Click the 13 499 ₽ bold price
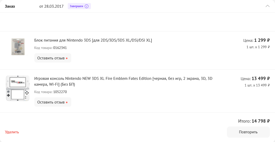The height and width of the screenshot is (142, 275). pos(260,79)
